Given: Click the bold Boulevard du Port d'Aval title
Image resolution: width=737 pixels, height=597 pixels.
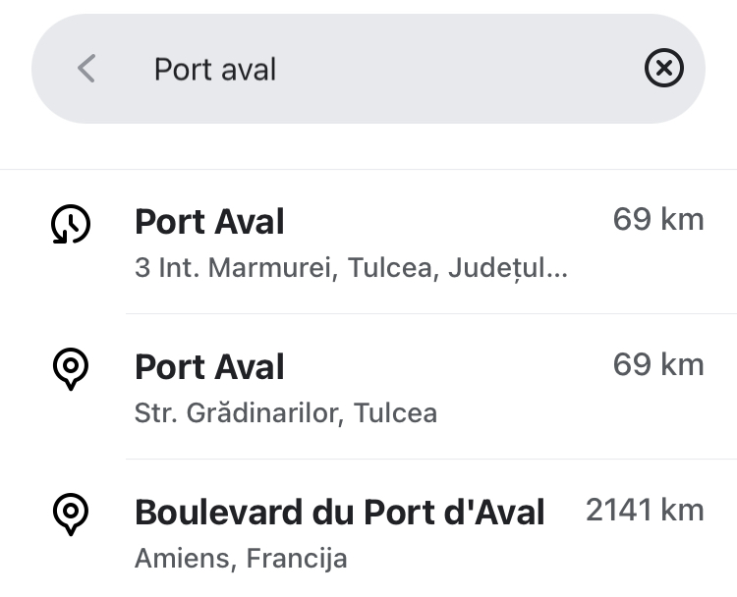Looking at the screenshot, I should click(339, 513).
